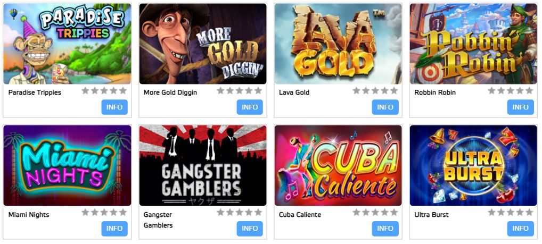Click INFO button under More Gold Diggin
542x244 pixels.
[x=250, y=107]
